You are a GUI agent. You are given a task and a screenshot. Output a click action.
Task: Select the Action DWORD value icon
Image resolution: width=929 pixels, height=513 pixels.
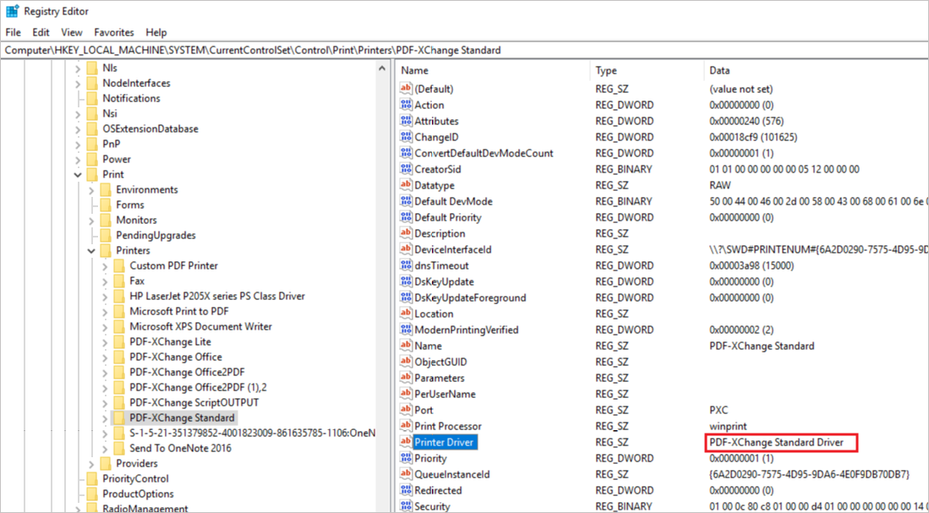406,105
